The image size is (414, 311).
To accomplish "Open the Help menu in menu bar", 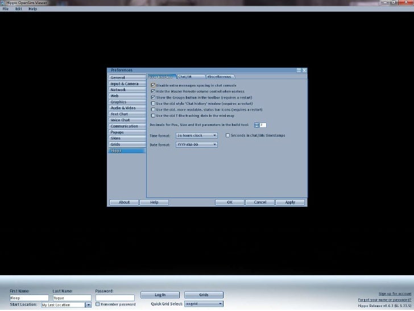I will pos(33,9).
